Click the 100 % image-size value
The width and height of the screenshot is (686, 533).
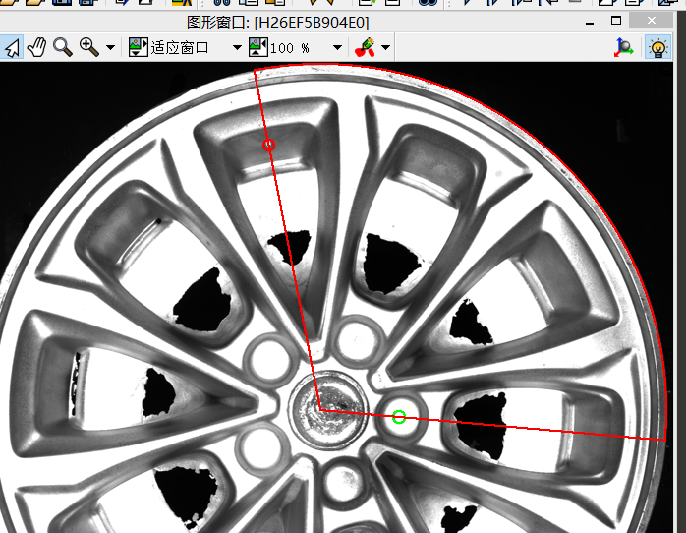click(x=290, y=48)
